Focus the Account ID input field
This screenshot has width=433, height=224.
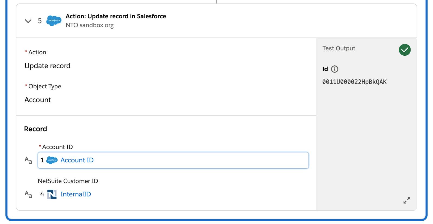200,160
